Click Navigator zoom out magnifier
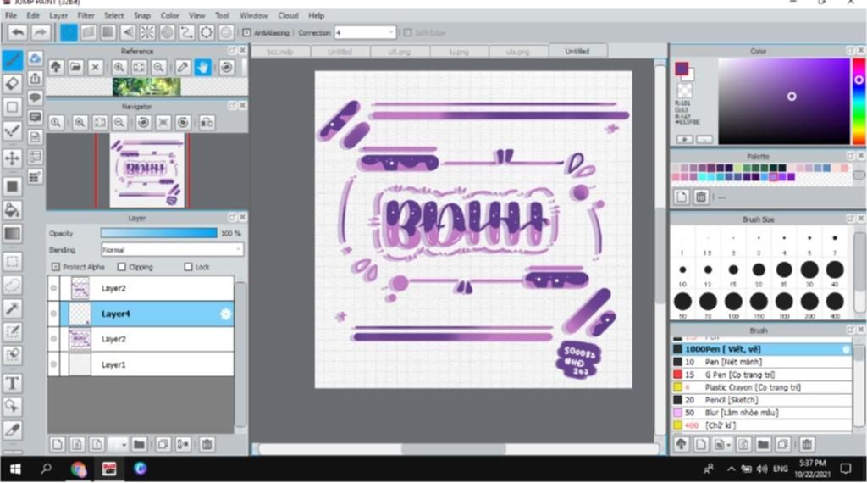The width and height of the screenshot is (867, 483). click(x=119, y=122)
